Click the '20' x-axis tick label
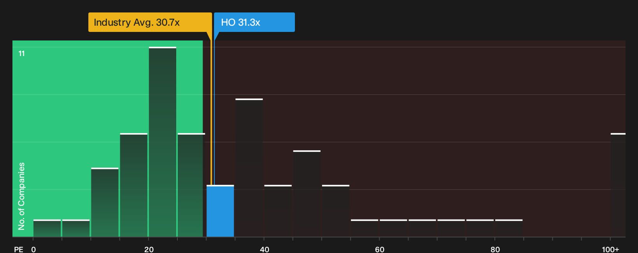The height and width of the screenshot is (253, 638). click(149, 249)
